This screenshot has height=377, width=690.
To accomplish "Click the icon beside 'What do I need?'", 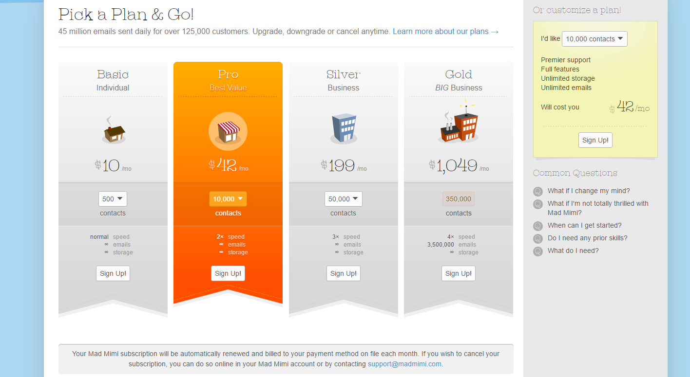I will point(538,251).
